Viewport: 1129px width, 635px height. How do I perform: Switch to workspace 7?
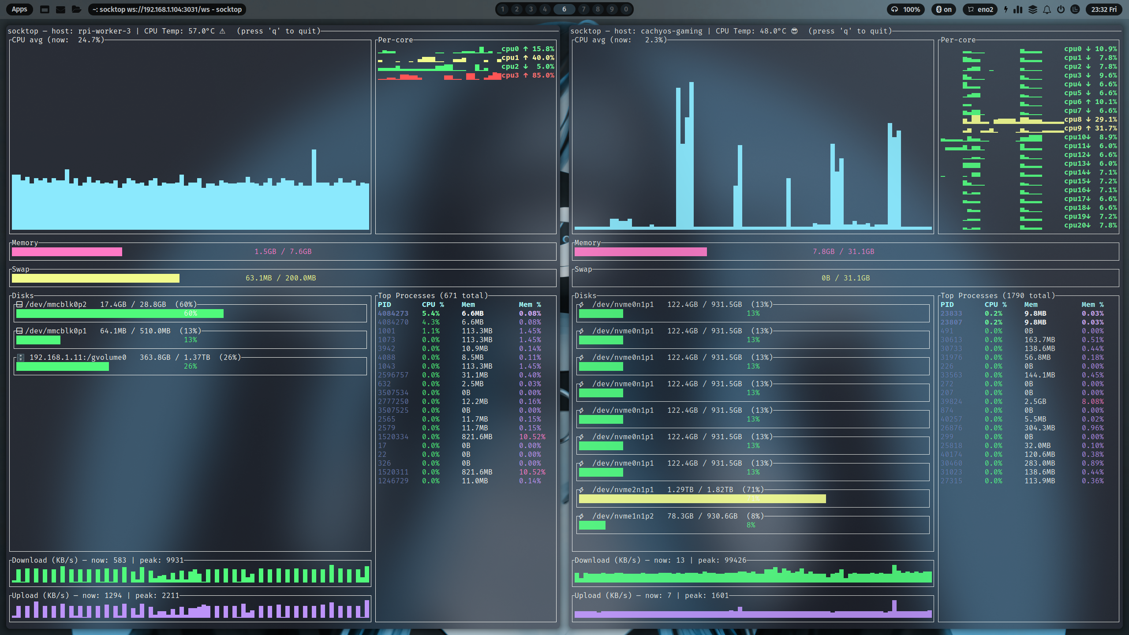(x=583, y=9)
